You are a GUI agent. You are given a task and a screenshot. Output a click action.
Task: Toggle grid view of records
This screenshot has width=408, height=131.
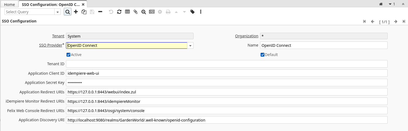(x=127, y=12)
